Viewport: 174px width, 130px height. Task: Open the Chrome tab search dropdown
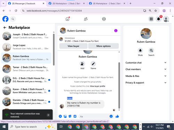coord(3,3)
